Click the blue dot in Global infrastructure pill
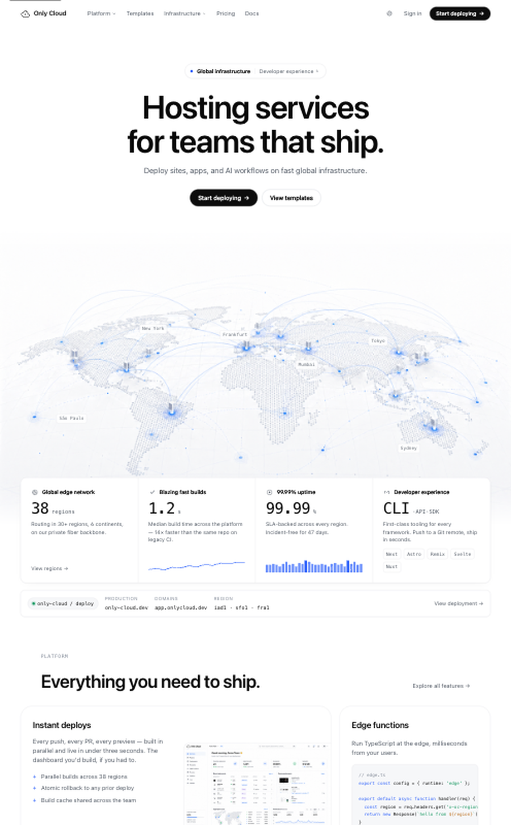This screenshot has height=825, width=511. (x=191, y=71)
